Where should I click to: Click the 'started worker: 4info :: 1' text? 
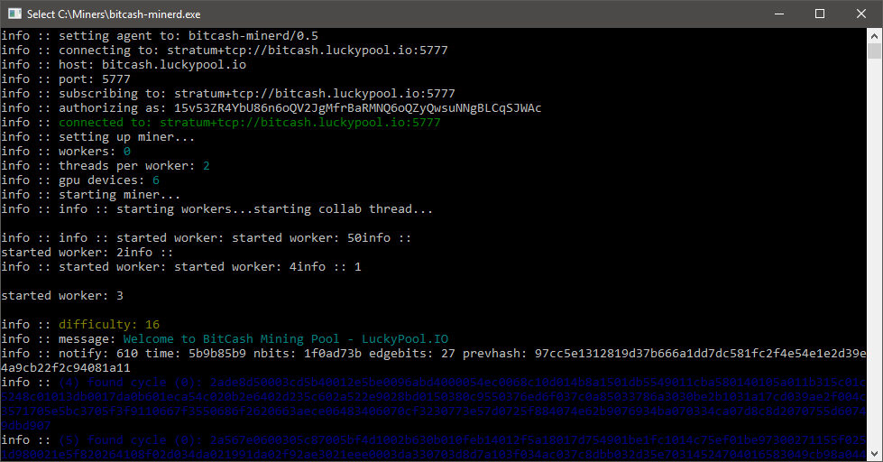(268, 267)
